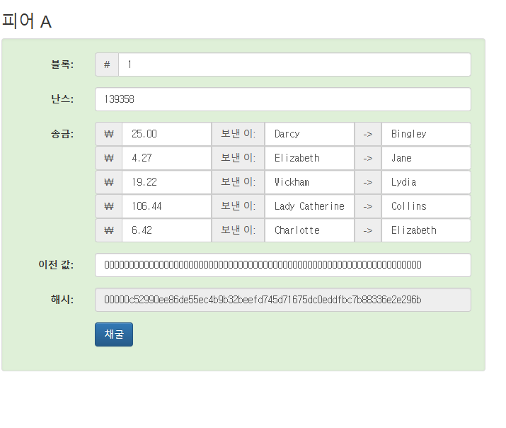
Task: Click the recipient field containing Jane
Action: [x=426, y=158]
